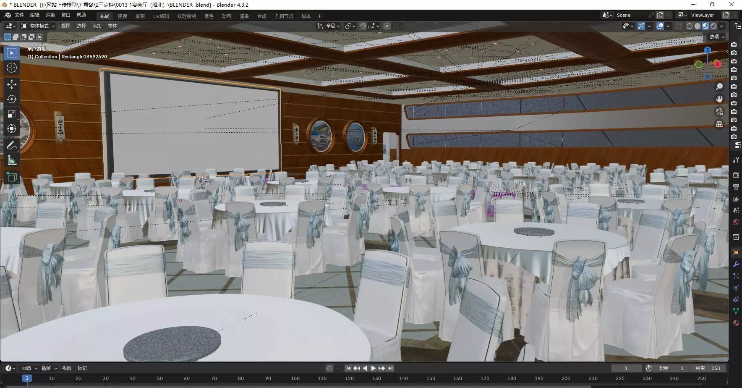The width and height of the screenshot is (742, 388).
Task: Activate the 3D Cursor tool
Action: 12,68
